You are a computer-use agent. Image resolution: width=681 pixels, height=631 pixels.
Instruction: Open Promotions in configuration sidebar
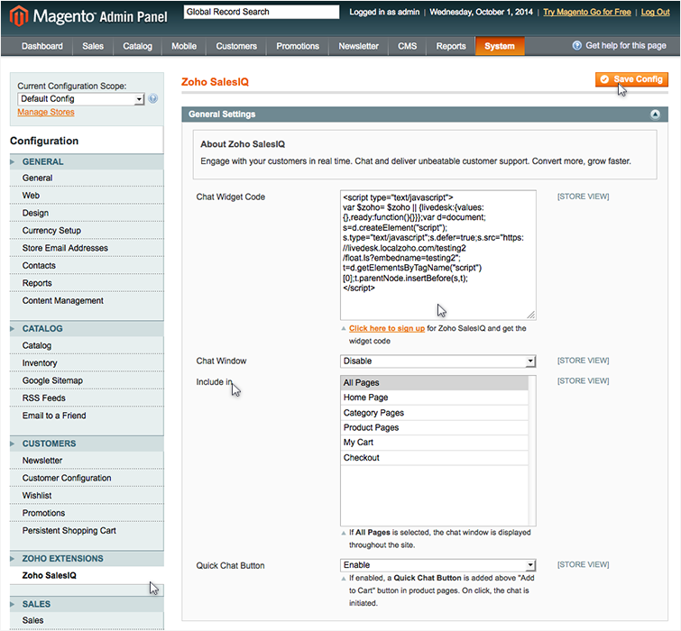87,513
